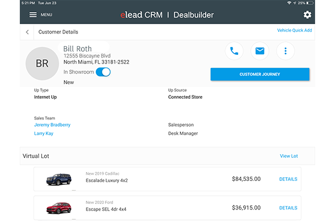Select the red Ford Escape thumbnail
Viewport: 336px width, 221px height.
click(58, 208)
